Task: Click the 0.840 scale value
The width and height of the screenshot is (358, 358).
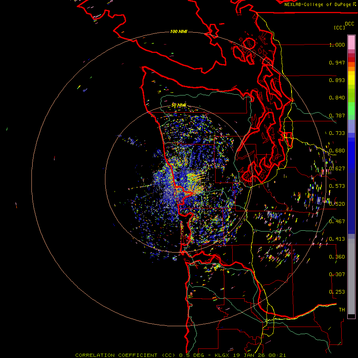Action: 337,98
